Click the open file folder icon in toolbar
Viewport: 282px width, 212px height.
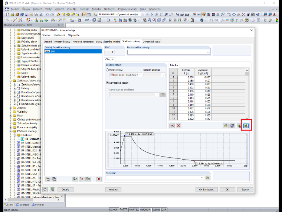point(12,15)
